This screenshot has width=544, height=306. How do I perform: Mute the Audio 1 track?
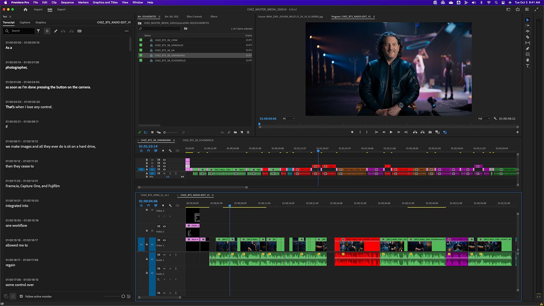(x=164, y=255)
